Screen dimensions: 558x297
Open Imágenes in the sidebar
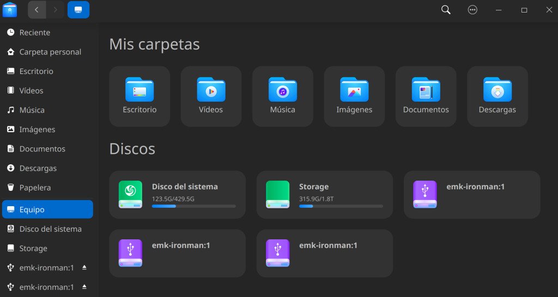pyautogui.click(x=47, y=129)
